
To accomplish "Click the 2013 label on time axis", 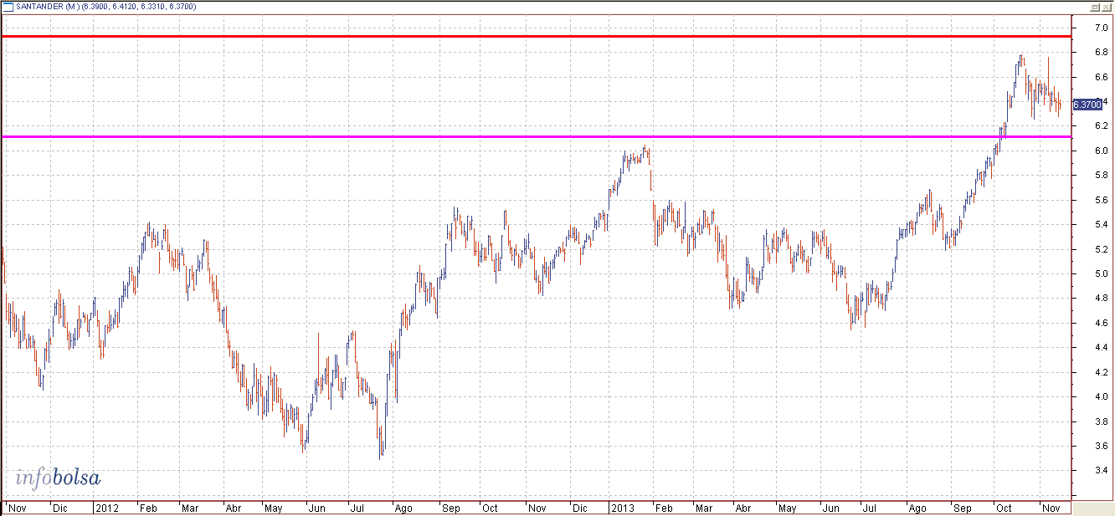I will tap(623, 508).
